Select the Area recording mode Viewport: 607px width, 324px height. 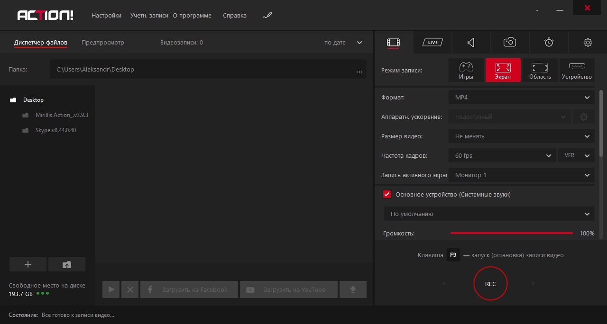(x=540, y=70)
